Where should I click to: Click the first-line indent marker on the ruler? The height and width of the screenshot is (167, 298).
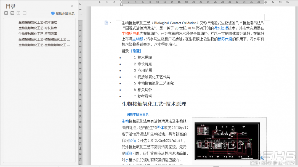pos(121,1)
